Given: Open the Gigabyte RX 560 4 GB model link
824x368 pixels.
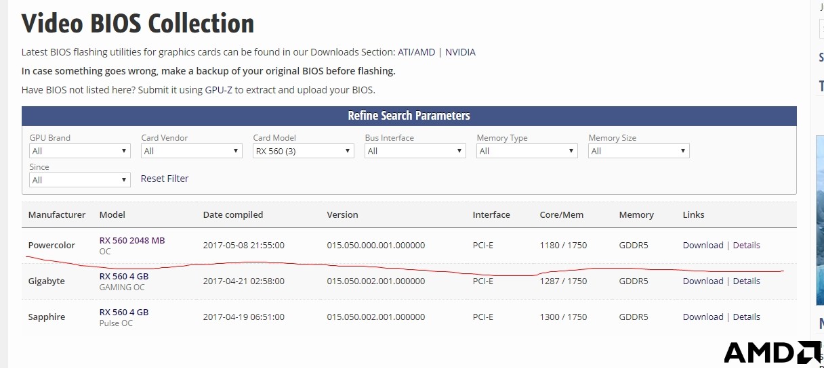Looking at the screenshot, I should 124,276.
